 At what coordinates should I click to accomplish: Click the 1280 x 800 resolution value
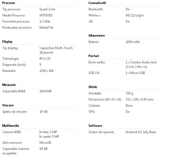(46, 71)
